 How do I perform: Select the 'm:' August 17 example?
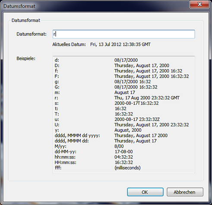point(95,92)
